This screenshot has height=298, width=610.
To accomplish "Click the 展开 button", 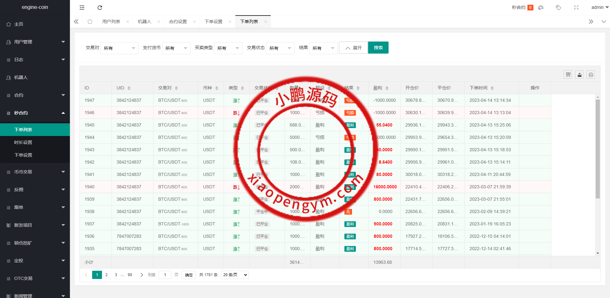I will point(353,48).
